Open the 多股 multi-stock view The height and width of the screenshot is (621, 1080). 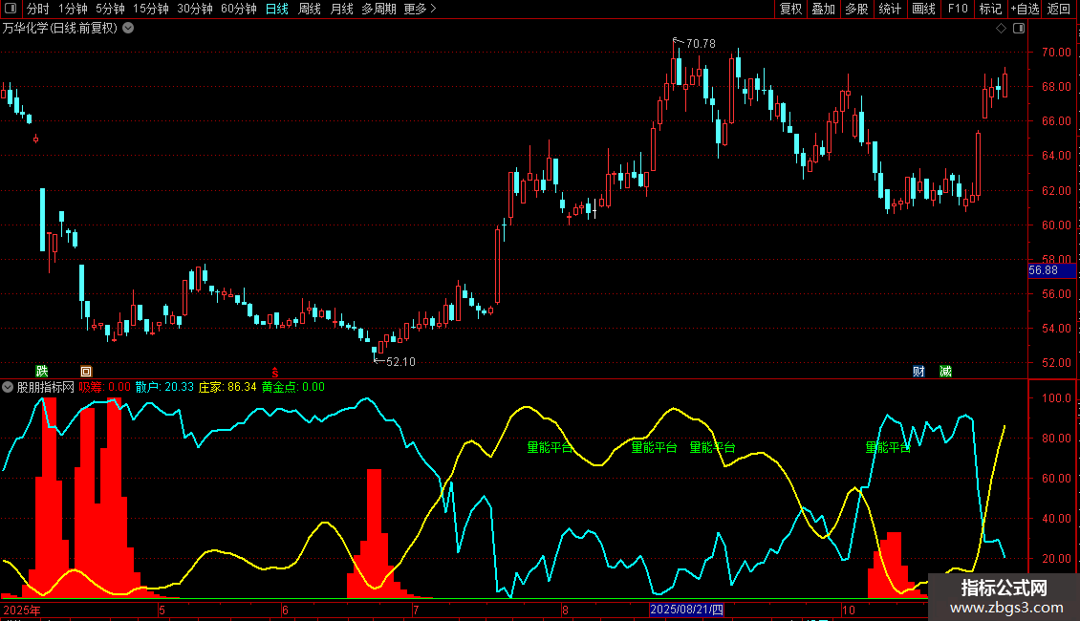click(856, 9)
